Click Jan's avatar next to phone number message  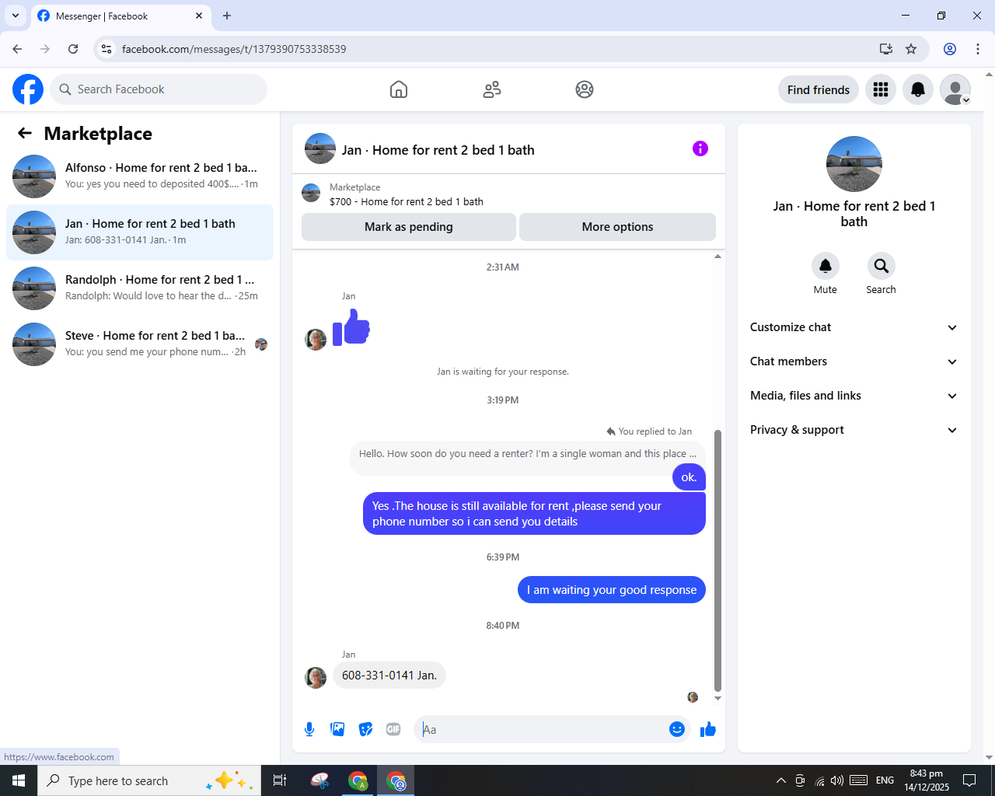(316, 677)
